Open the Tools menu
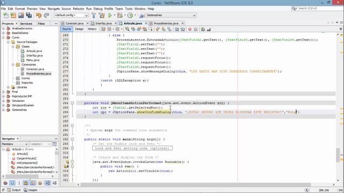Screen dimensions: 344x193 click(128, 9)
